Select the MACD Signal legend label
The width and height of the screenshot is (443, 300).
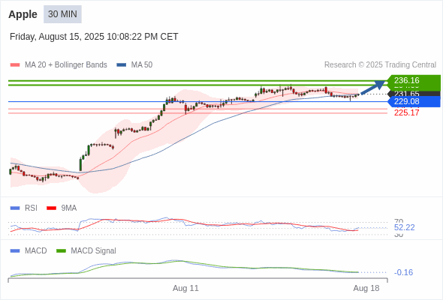[x=94, y=251]
